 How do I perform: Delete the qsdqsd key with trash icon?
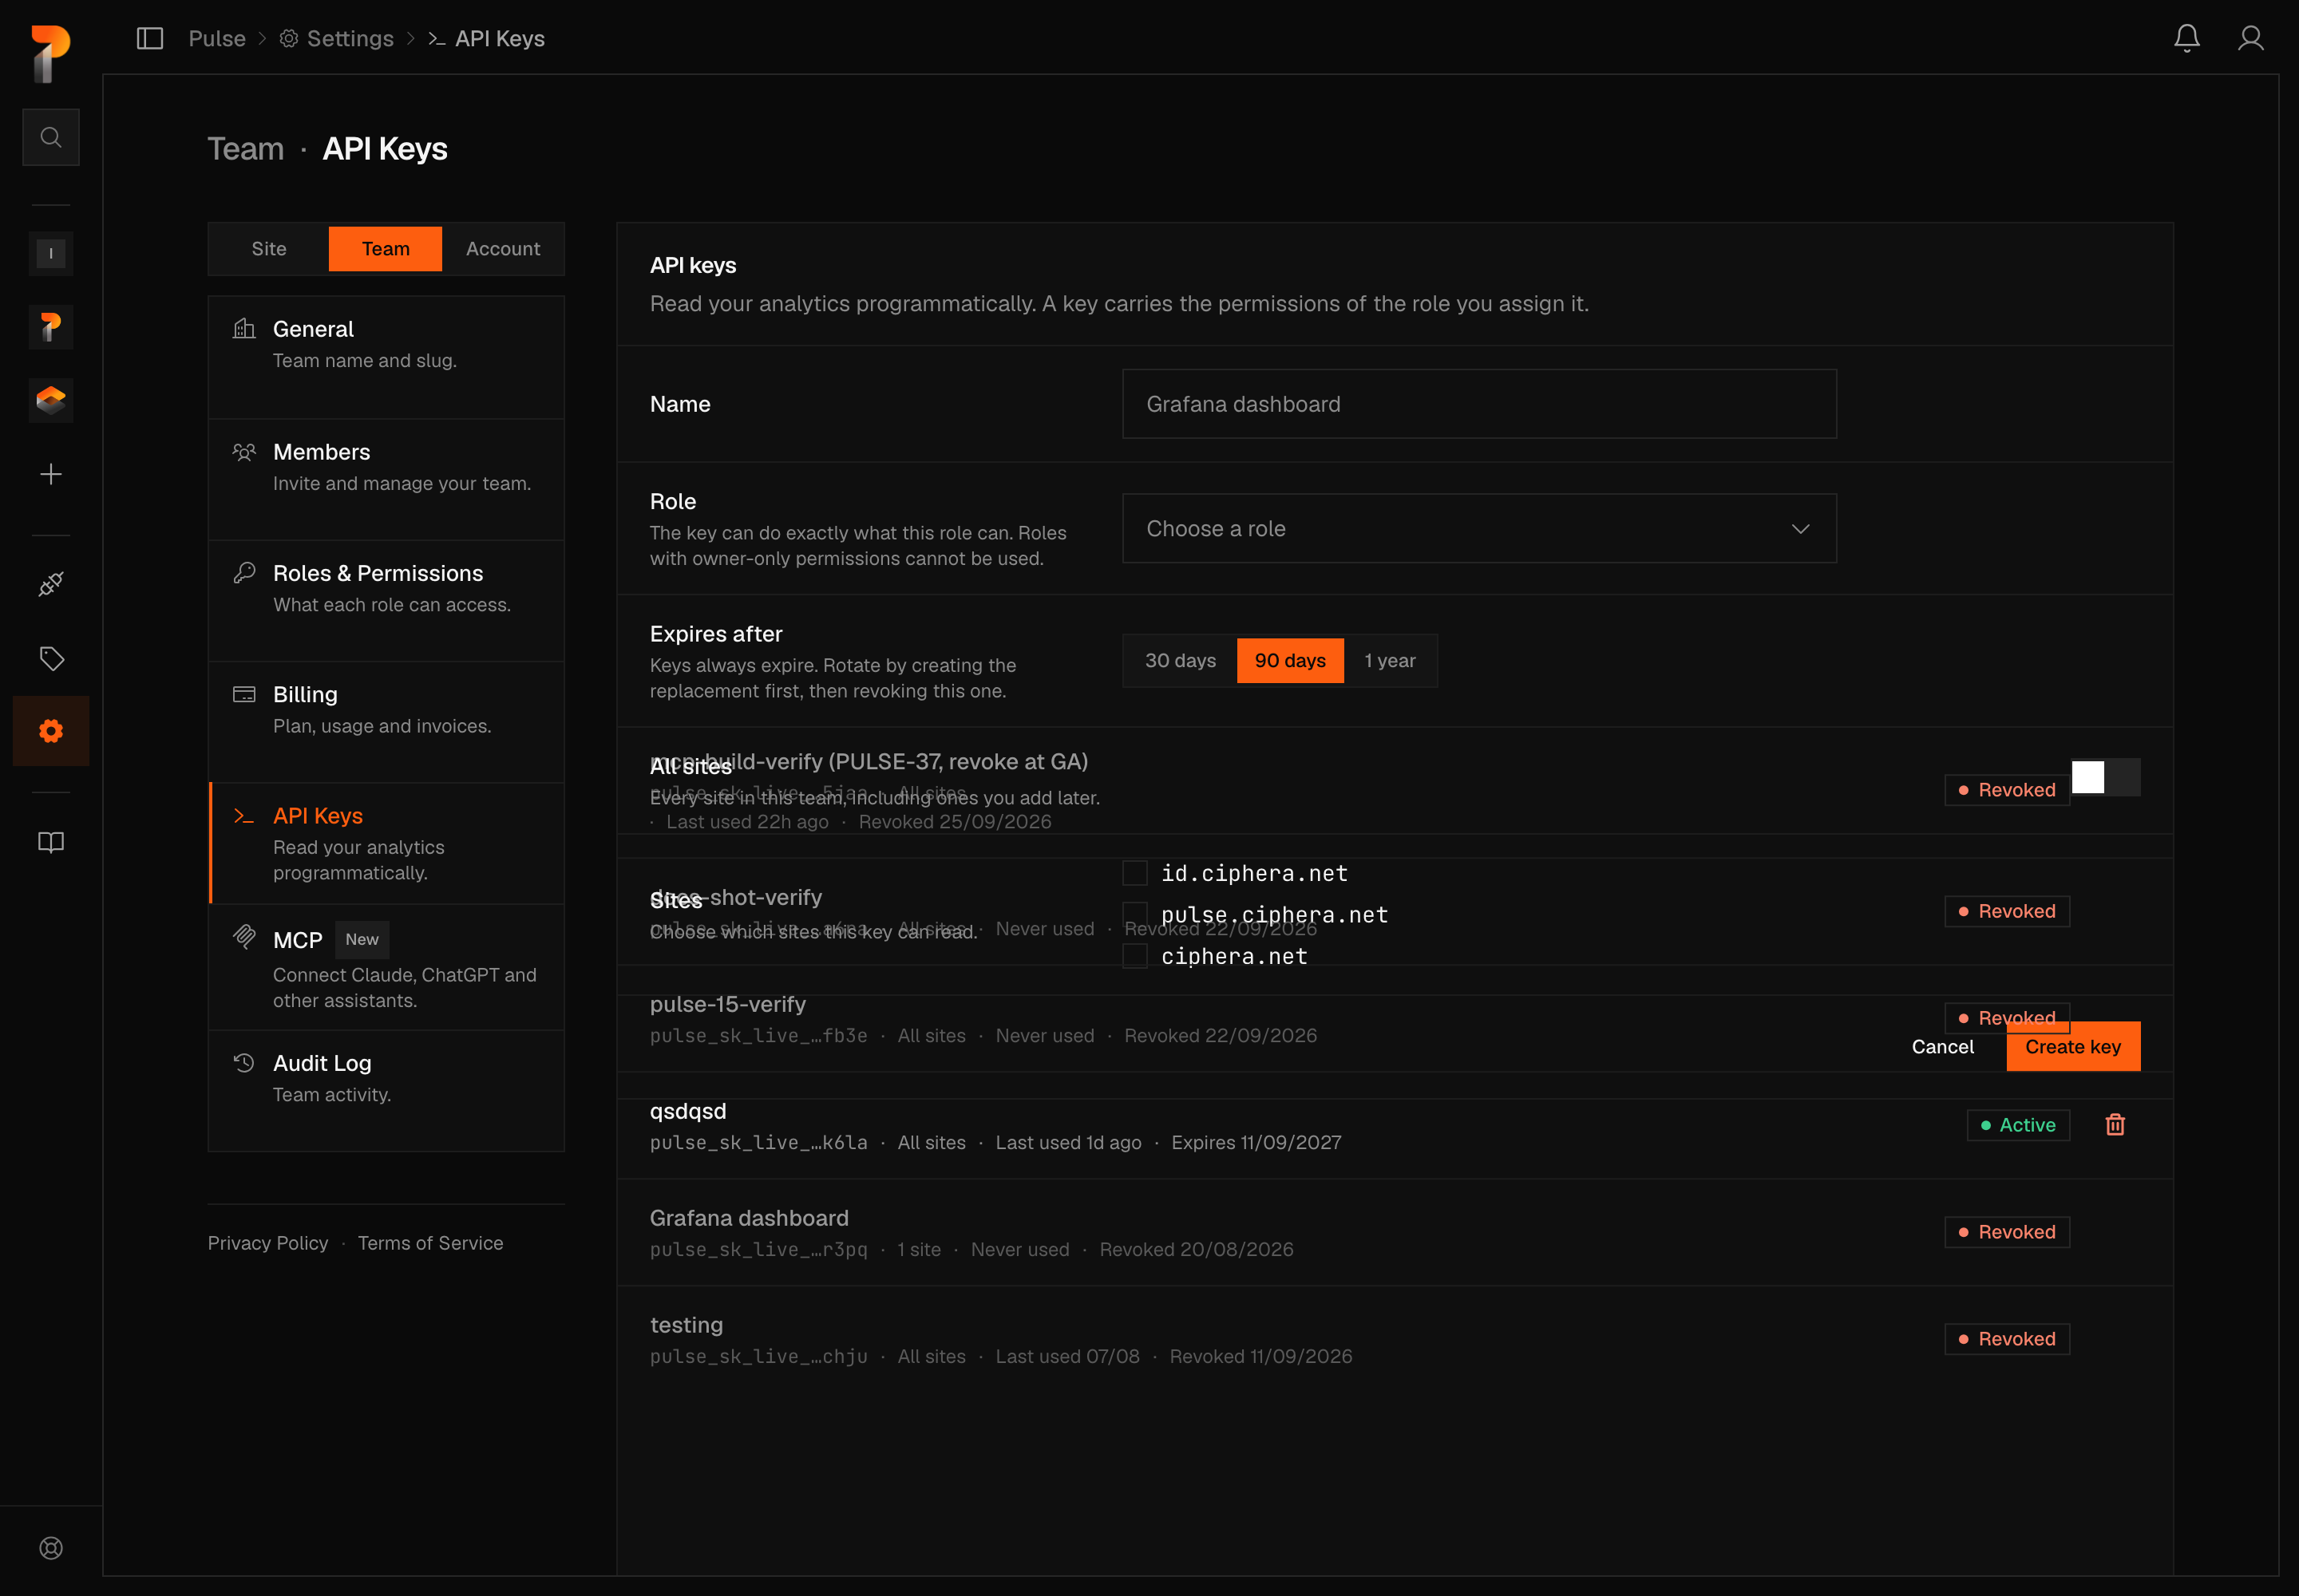click(2115, 1125)
